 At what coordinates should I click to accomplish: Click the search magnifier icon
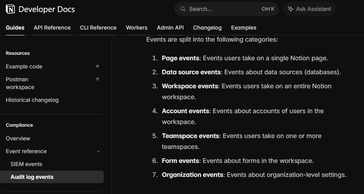point(183,9)
